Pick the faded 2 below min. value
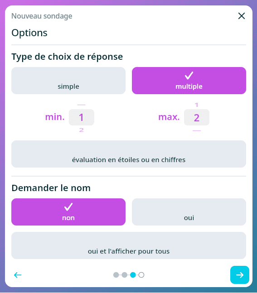257x293 pixels. 82,130
